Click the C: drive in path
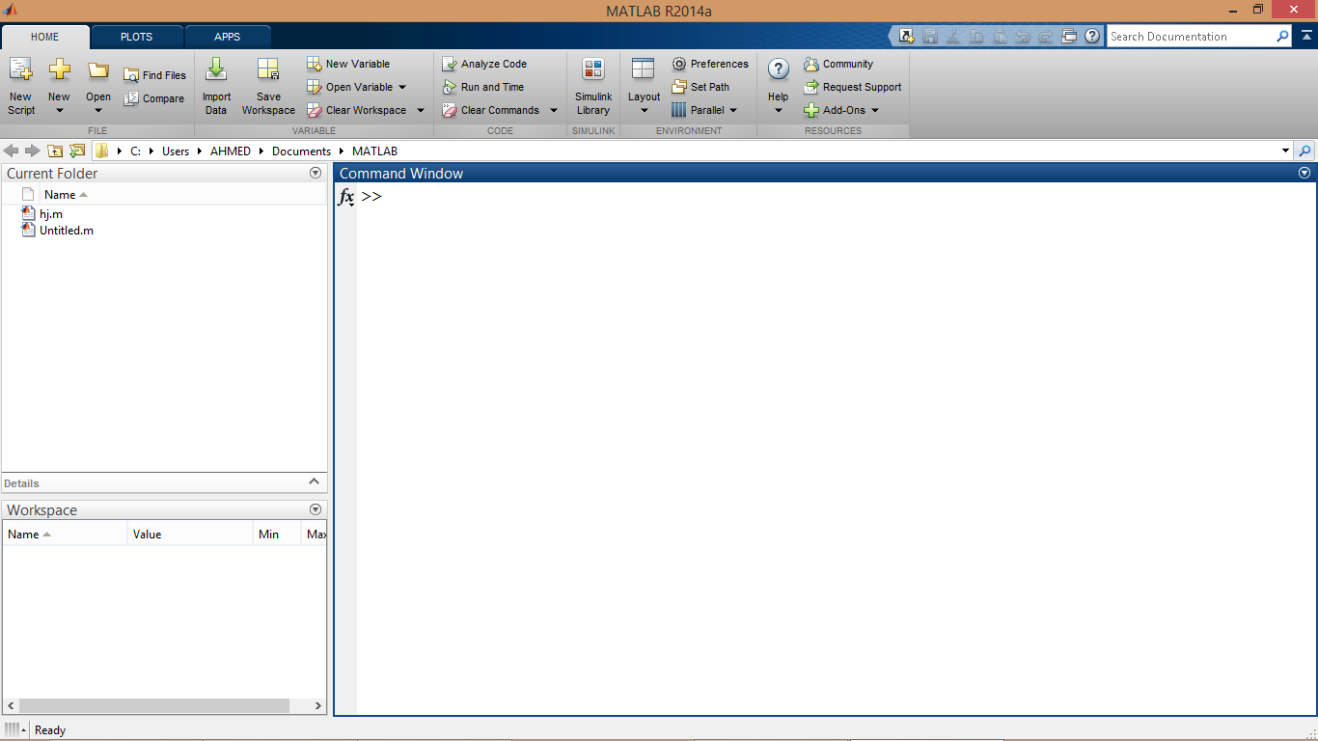1318x741 pixels. pos(136,151)
